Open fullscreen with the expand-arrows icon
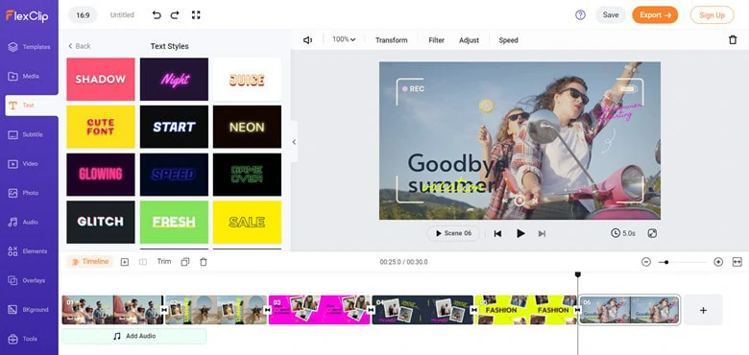This screenshot has height=355, width=749. click(x=196, y=14)
